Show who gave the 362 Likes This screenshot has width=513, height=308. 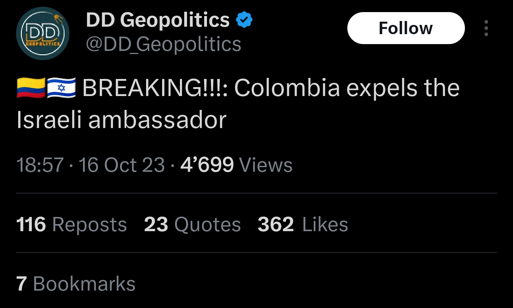(302, 224)
